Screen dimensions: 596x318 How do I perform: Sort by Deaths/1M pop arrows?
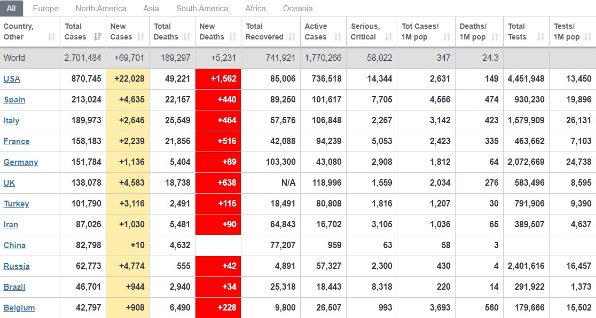pyautogui.click(x=495, y=37)
